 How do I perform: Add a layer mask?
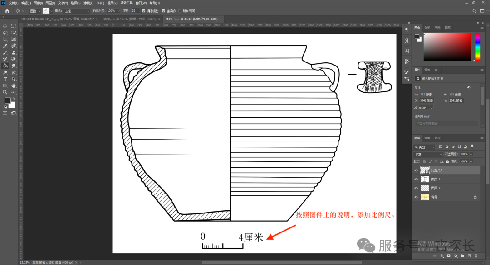pyautogui.click(x=448, y=256)
